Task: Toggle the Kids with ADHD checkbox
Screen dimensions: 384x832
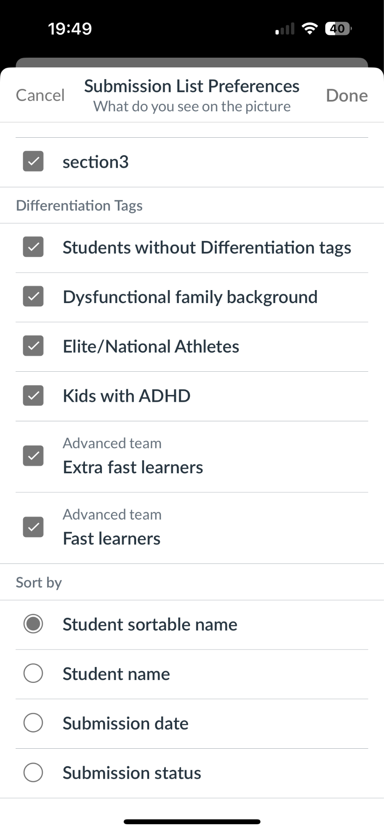Action: (x=33, y=396)
